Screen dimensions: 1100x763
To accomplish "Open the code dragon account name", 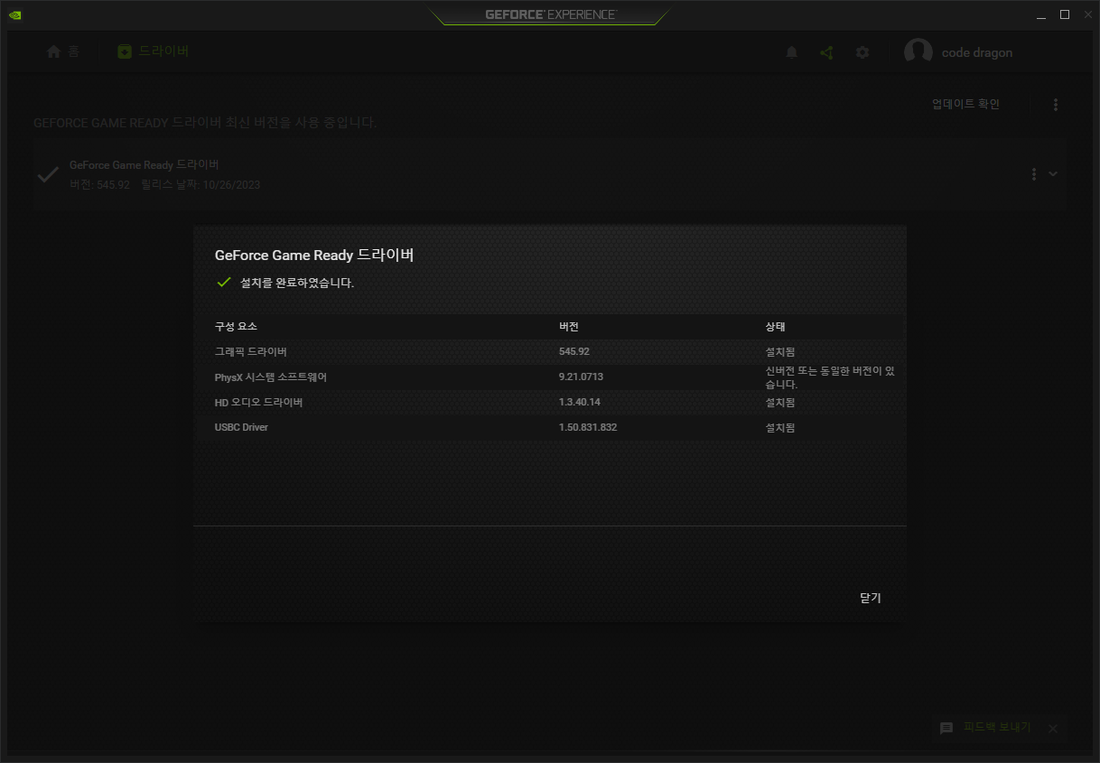I will click(977, 52).
